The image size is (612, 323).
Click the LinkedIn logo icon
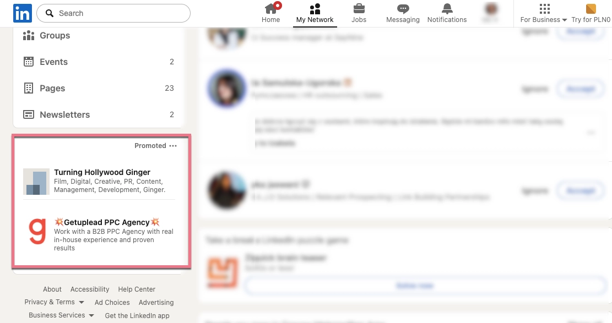pos(22,13)
